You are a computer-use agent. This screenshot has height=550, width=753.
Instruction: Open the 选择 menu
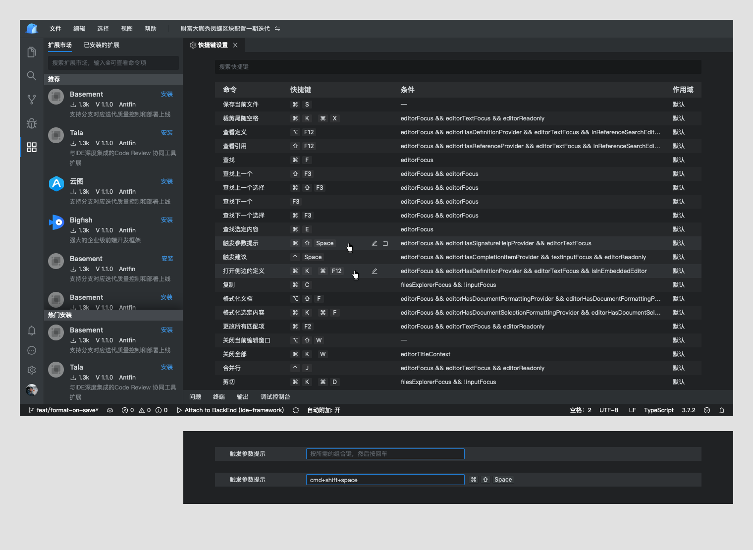pyautogui.click(x=103, y=29)
